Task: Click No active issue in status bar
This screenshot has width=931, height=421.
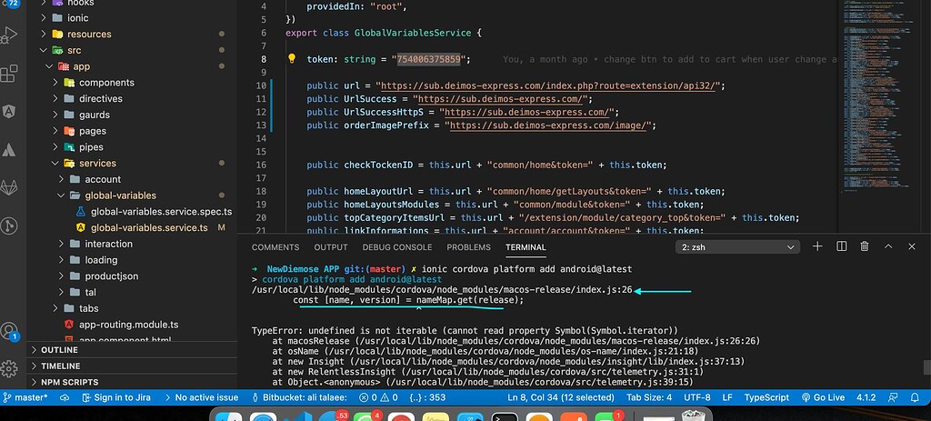Action: 201,397
